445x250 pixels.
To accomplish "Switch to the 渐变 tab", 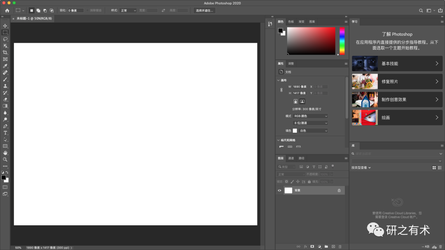I will click(x=301, y=22).
